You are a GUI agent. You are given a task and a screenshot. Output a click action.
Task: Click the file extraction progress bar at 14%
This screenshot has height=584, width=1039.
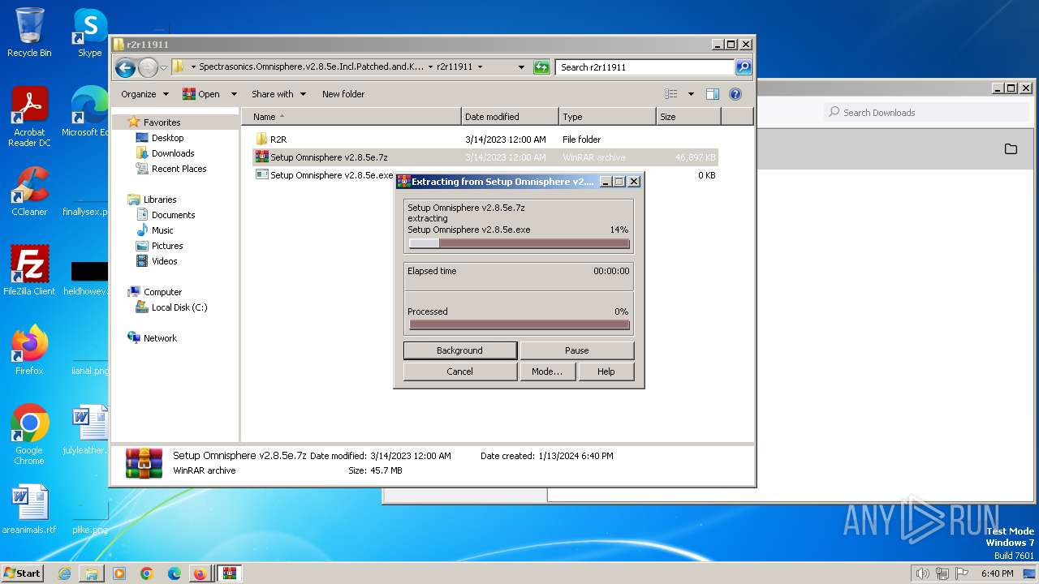(x=519, y=243)
